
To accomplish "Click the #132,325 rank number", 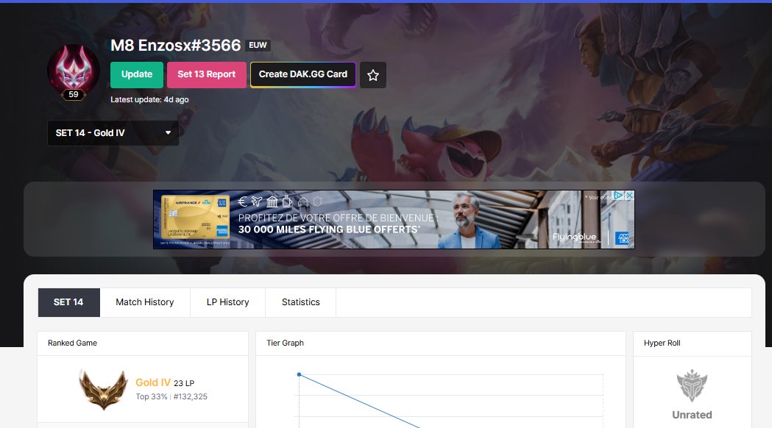I will coord(191,396).
